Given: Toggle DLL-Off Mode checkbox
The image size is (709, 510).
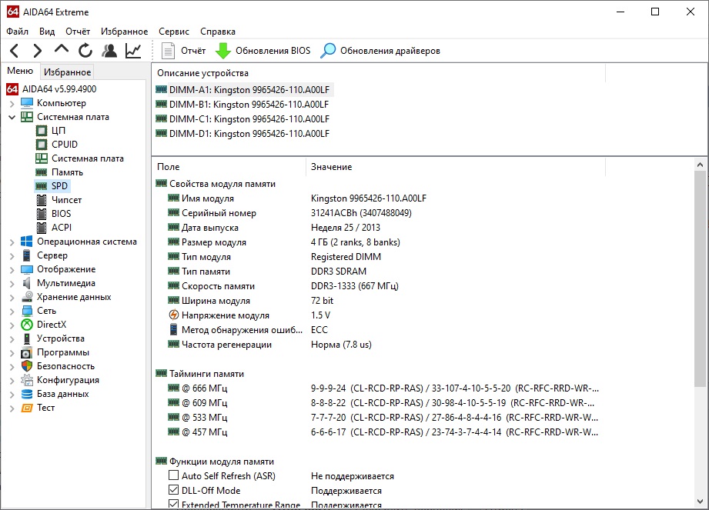Looking at the screenshot, I should [x=174, y=490].
